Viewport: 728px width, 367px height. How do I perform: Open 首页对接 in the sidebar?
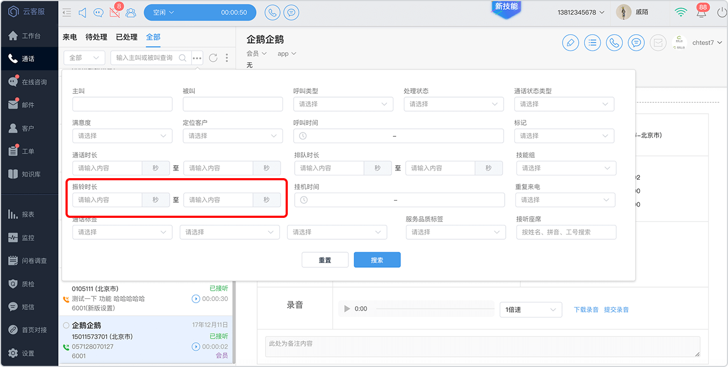(29, 330)
